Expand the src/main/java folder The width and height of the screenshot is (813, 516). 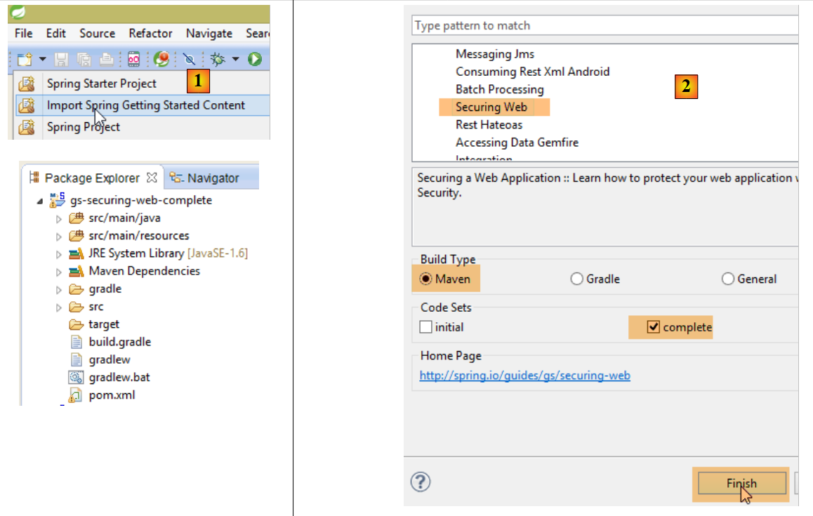59,218
